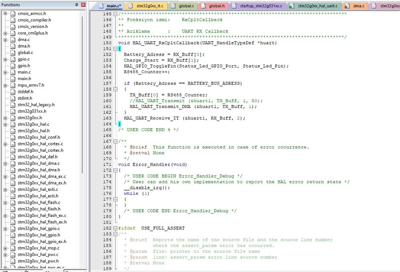Select cmsis_compiler.h file icon
Screen dimensions: 400x272
click(13, 20)
